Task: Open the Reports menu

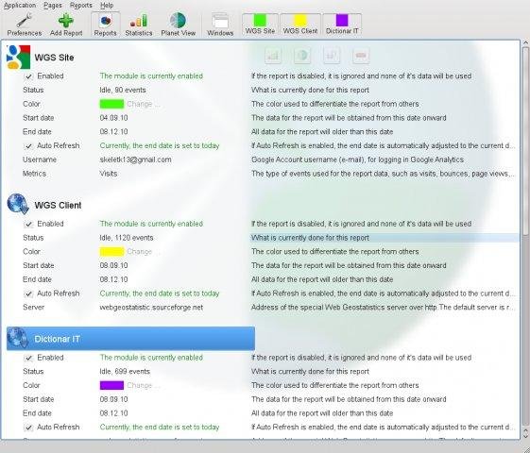Action: (81, 5)
